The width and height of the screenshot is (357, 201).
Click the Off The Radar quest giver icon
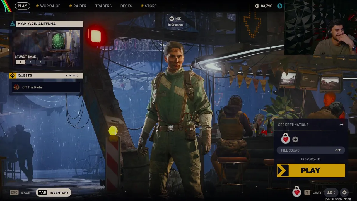[16, 87]
